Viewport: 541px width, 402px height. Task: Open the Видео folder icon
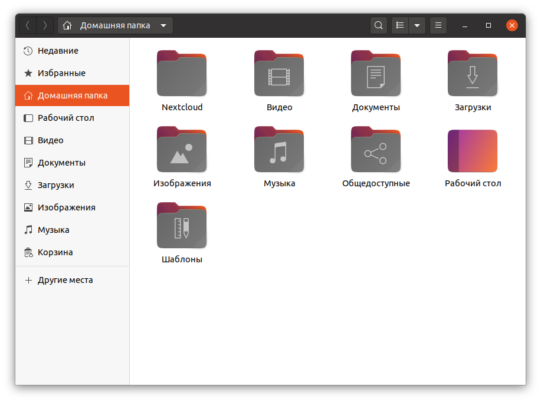tap(279, 74)
